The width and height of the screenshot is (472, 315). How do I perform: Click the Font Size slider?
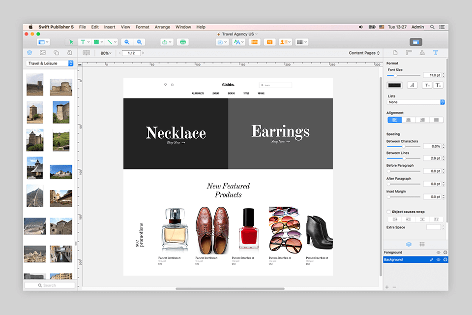[403, 75]
